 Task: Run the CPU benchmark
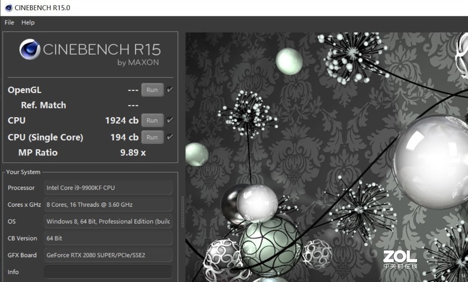tap(152, 121)
